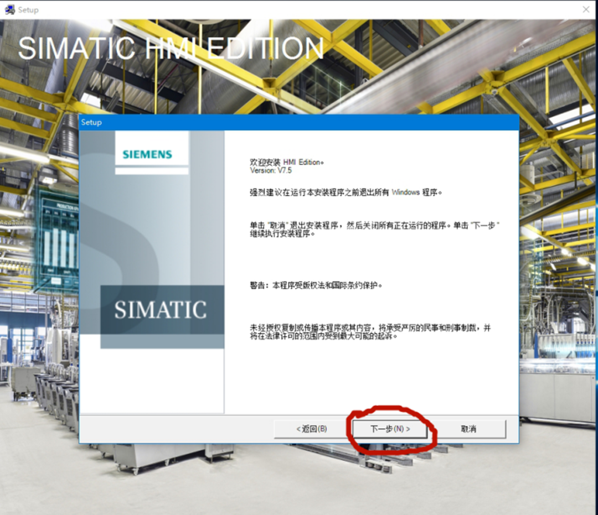Image resolution: width=598 pixels, height=515 pixels.
Task: Click the blue Setup dialog title bar
Action: click(299, 122)
